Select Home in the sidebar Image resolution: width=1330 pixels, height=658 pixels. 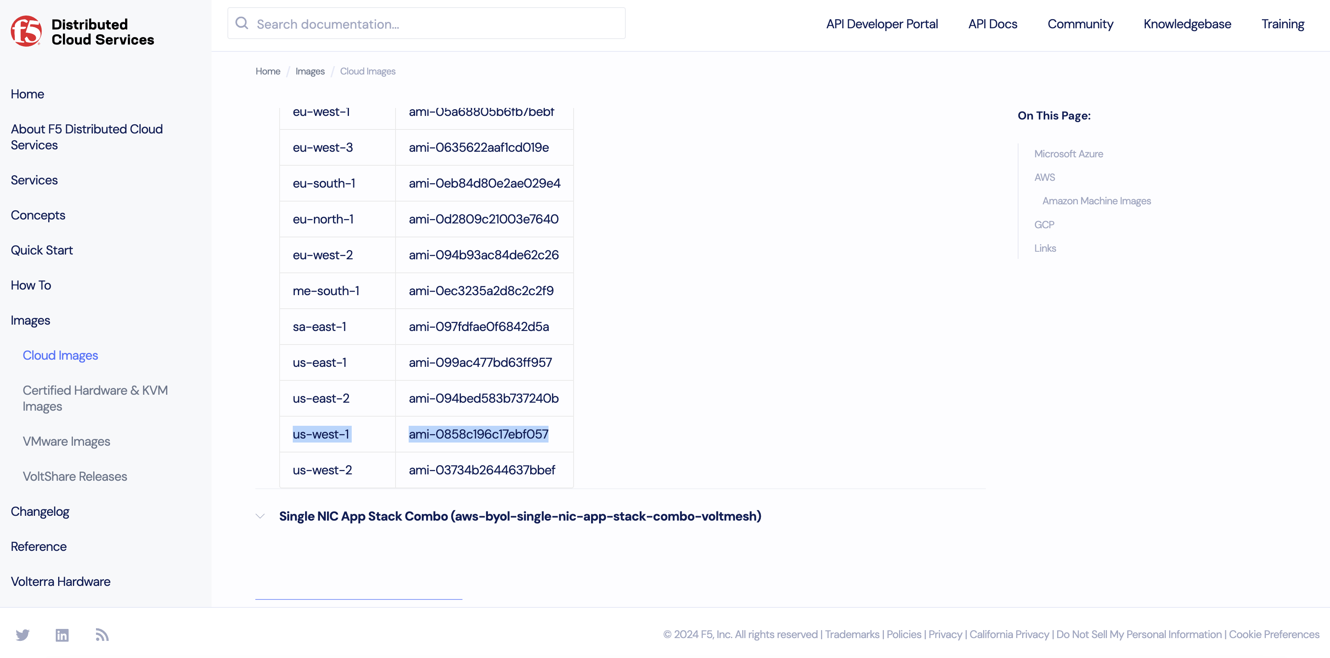click(27, 94)
